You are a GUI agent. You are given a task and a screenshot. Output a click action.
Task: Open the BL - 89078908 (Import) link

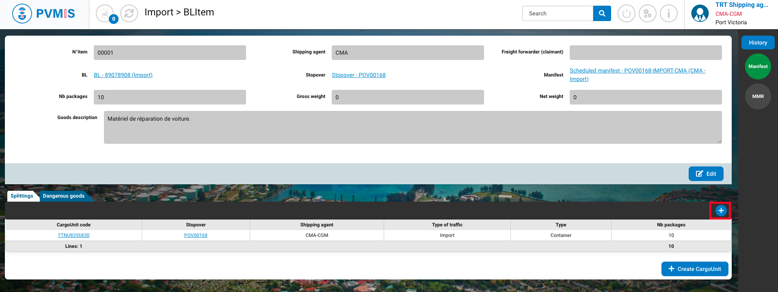pos(123,75)
